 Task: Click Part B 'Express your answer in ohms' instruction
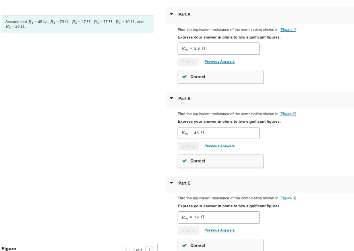(229, 122)
